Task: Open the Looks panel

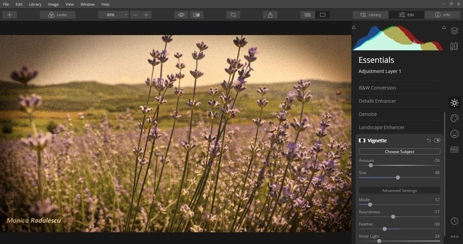Action: coord(57,15)
